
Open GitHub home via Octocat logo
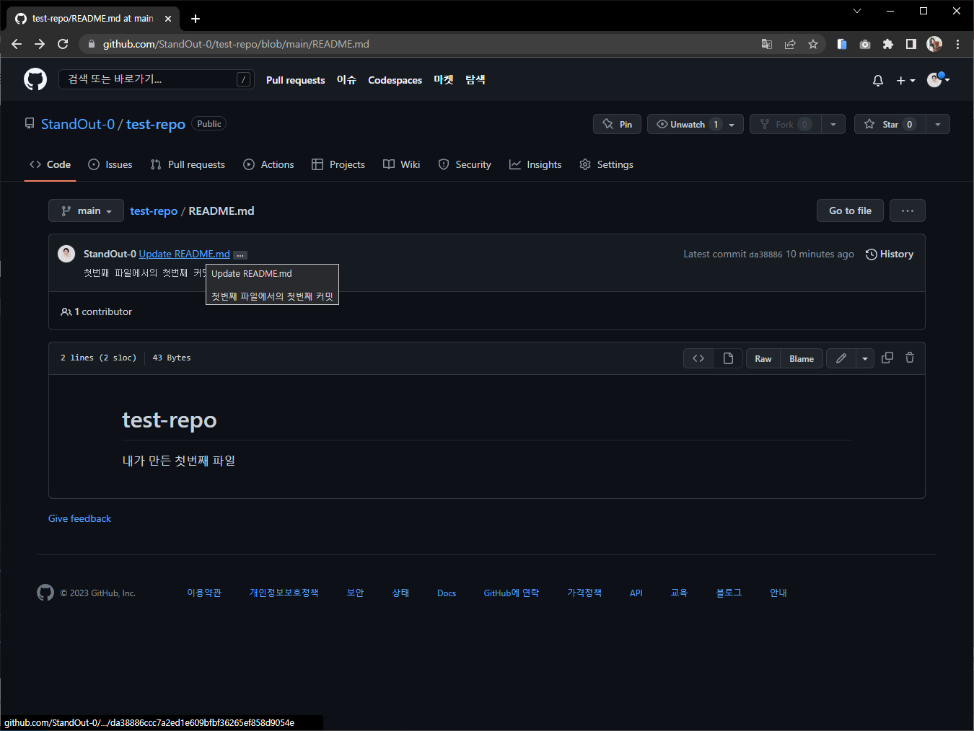coord(35,79)
